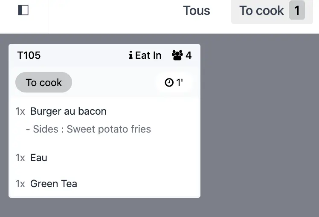Click the 1x quantity beside Eau
Screen dimensions: 319x217
[x=20, y=158]
